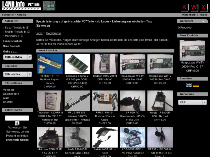Click the Login link
This screenshot has height=157, width=210.
tap(39, 33)
